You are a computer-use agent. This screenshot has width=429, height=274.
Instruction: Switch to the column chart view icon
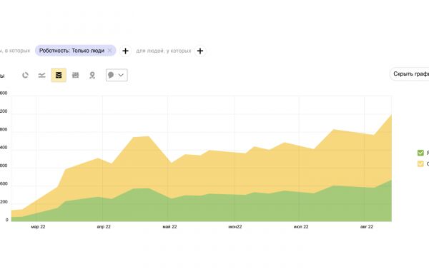pos(76,75)
